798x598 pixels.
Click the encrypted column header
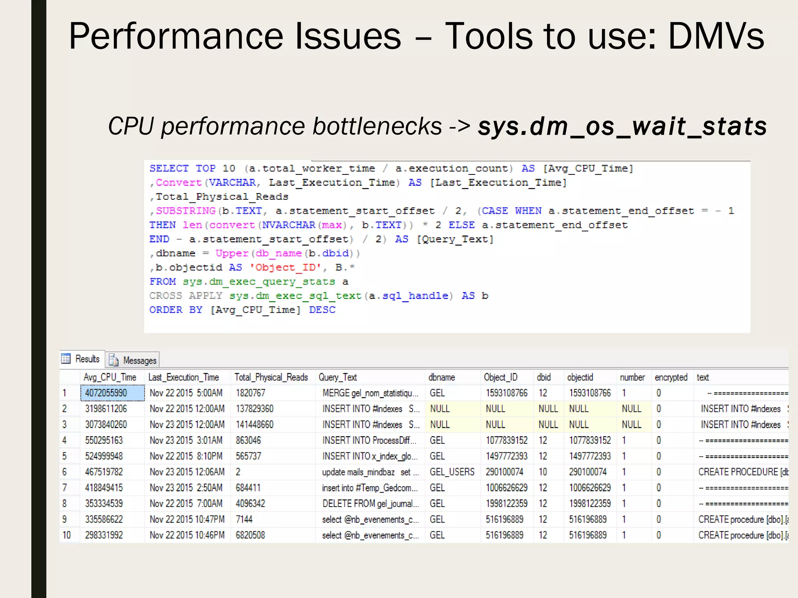pyautogui.click(x=671, y=377)
